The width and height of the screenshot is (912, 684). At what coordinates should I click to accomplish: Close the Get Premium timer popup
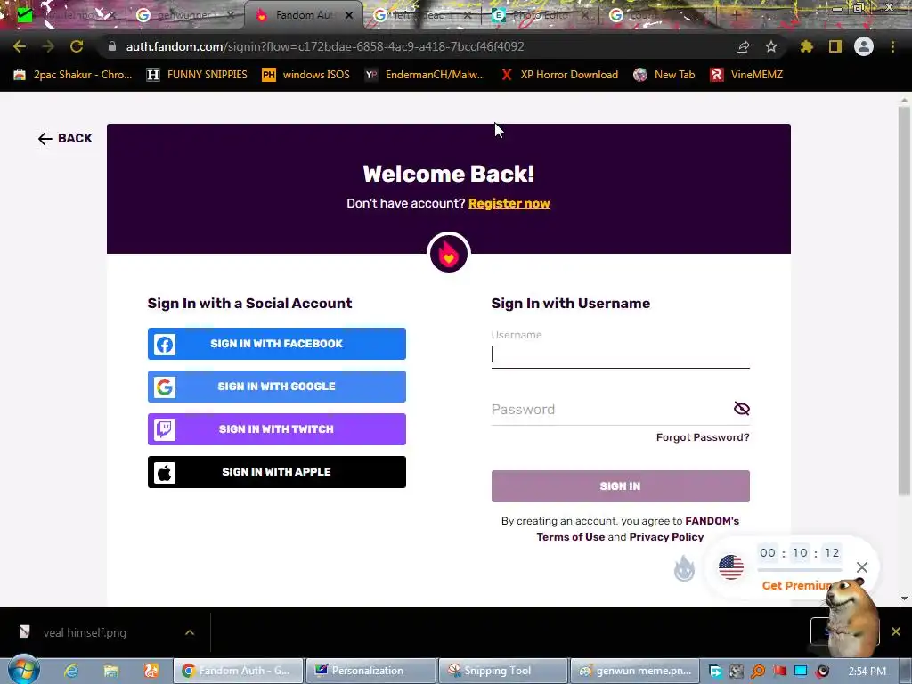[861, 567]
